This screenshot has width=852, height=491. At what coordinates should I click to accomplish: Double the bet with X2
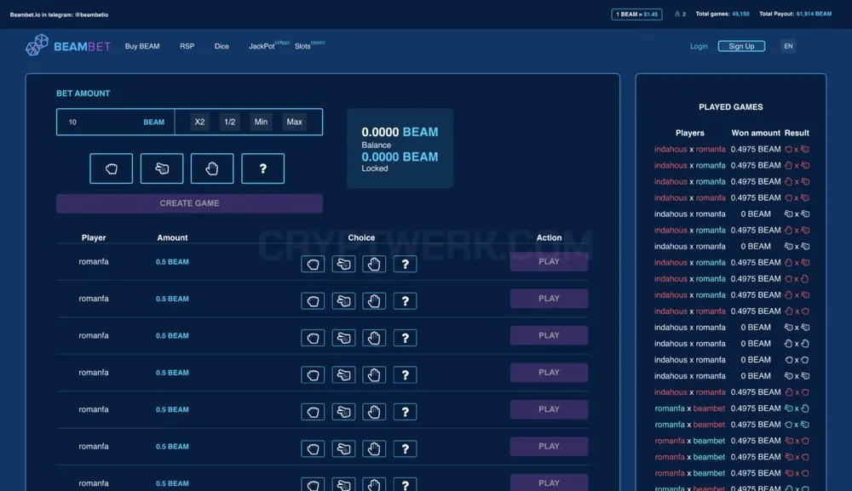(x=200, y=122)
